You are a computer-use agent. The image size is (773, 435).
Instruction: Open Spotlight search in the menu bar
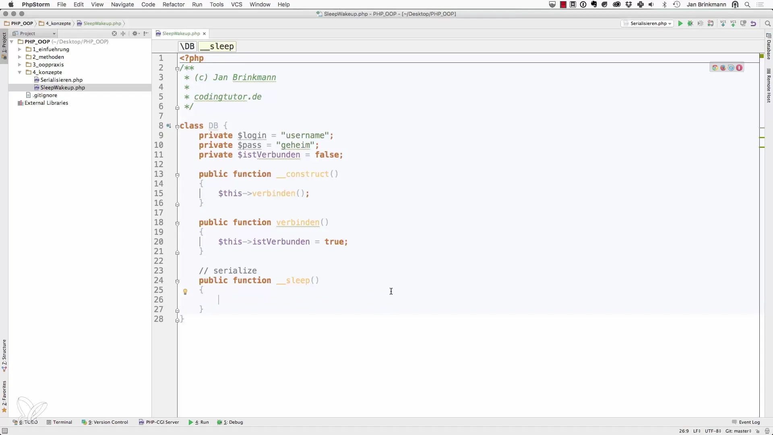click(748, 4)
